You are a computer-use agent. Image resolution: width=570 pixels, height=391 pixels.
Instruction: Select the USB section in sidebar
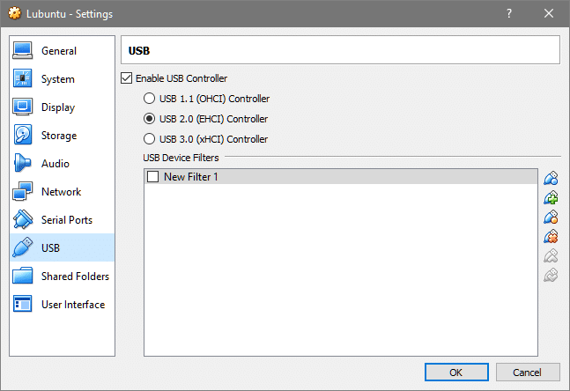click(62, 247)
